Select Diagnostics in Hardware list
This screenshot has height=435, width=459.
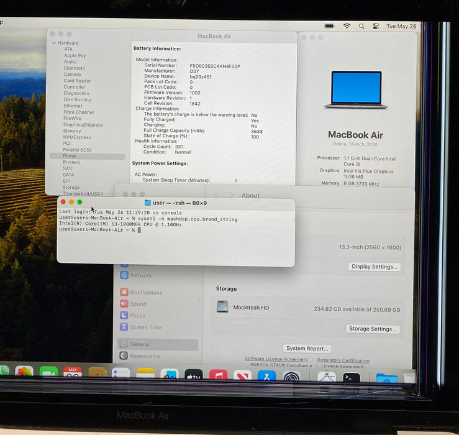pyautogui.click(x=76, y=93)
